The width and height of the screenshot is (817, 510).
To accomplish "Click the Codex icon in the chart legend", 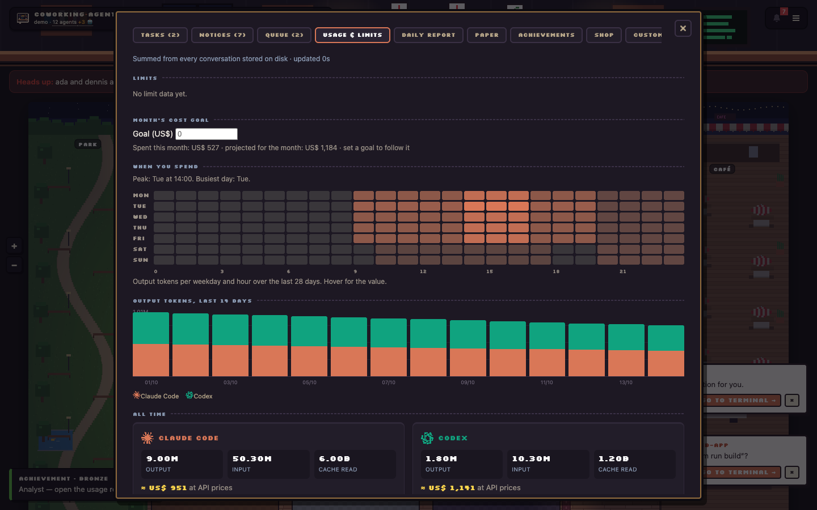I will click(189, 396).
